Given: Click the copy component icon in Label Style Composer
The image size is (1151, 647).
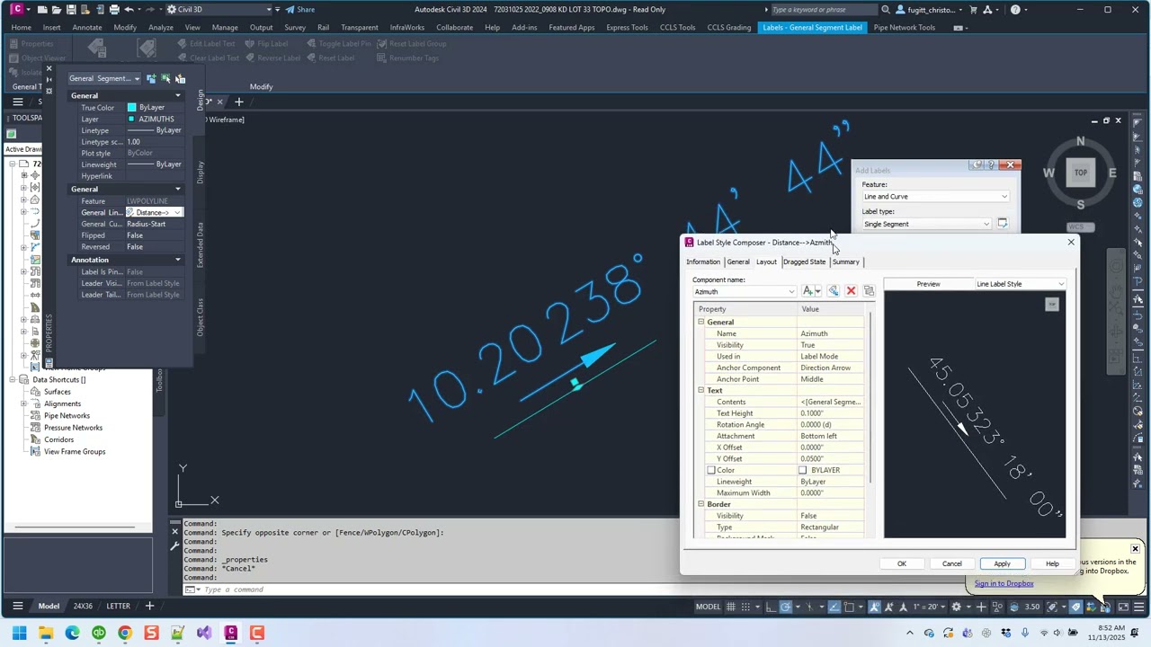Looking at the screenshot, I should coord(834,291).
